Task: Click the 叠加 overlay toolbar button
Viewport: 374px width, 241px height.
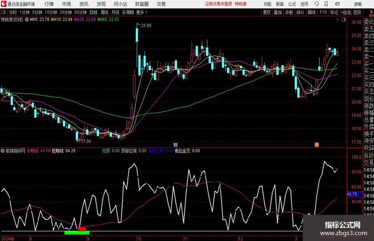Action: pos(278,12)
